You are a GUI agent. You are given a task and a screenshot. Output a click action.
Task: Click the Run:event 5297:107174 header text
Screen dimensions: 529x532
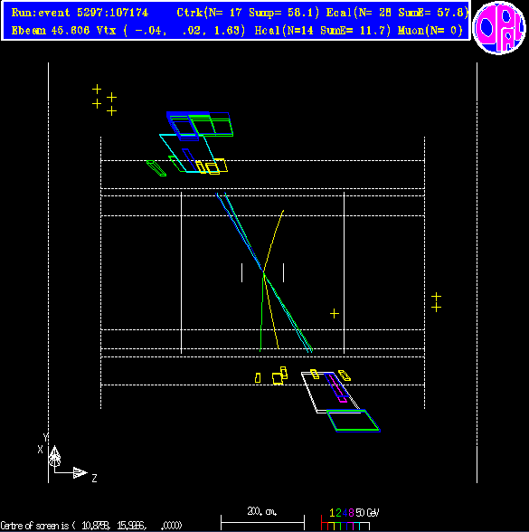pos(80,13)
